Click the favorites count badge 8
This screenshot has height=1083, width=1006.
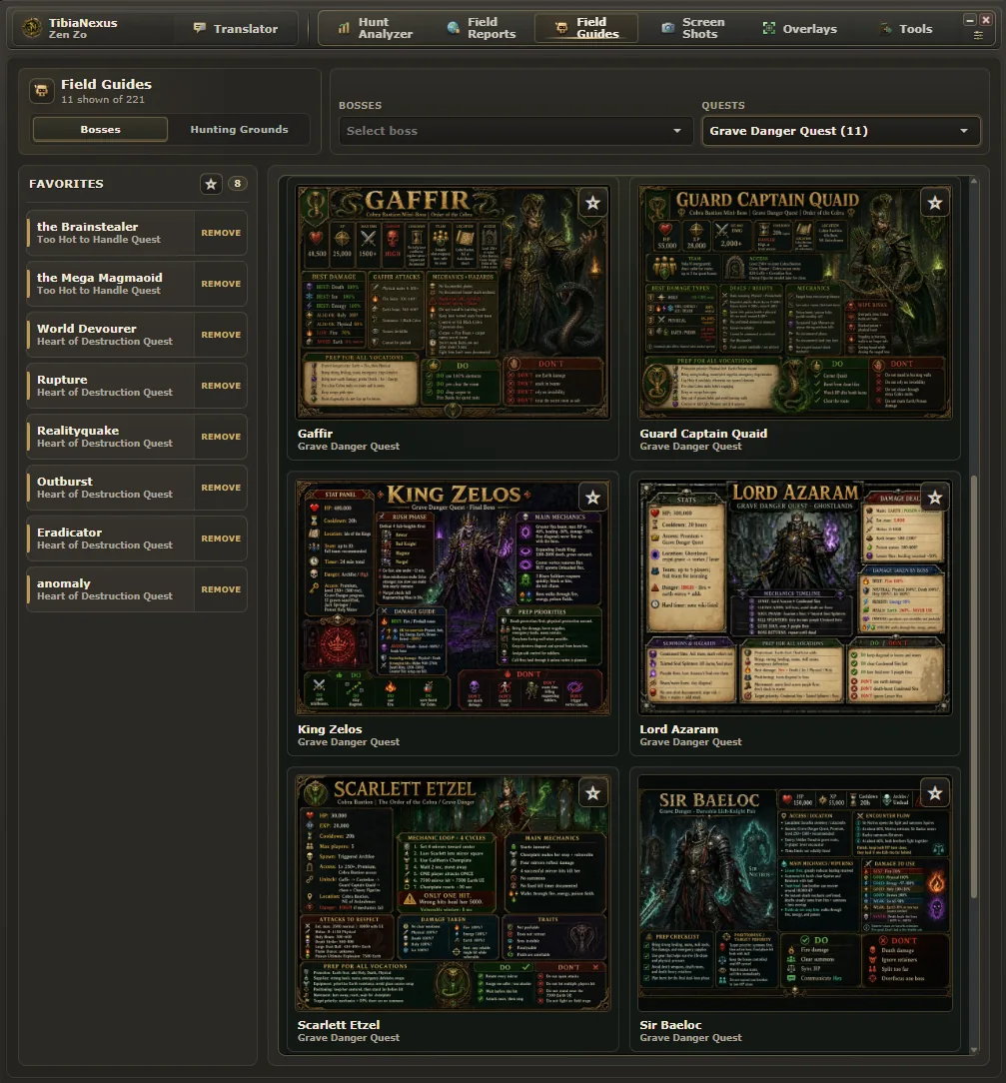237,184
